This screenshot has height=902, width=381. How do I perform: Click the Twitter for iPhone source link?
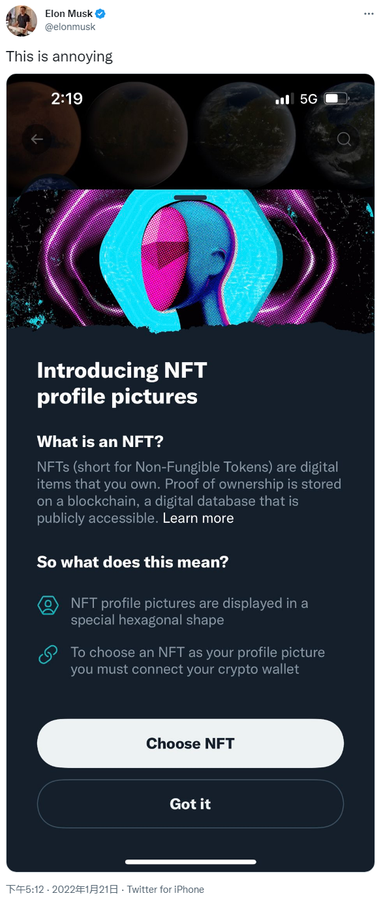(166, 890)
